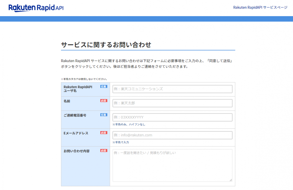Viewport: 293px width, 190px height.
Task: Click the 必須 badge beside 名前
Action: pos(104,101)
